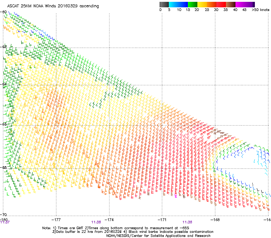Click the "-174" longitude axis label
The height and width of the screenshot is (238, 271).
point(109,220)
